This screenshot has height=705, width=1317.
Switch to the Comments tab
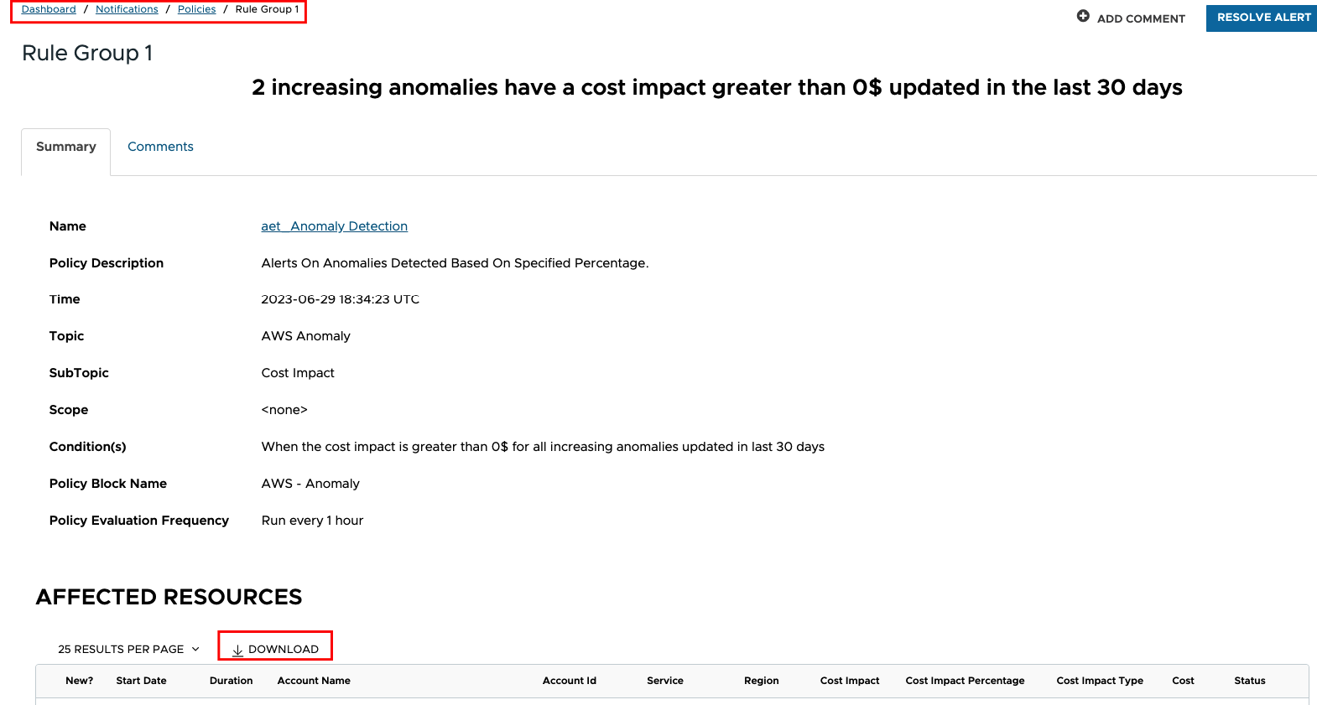[160, 147]
